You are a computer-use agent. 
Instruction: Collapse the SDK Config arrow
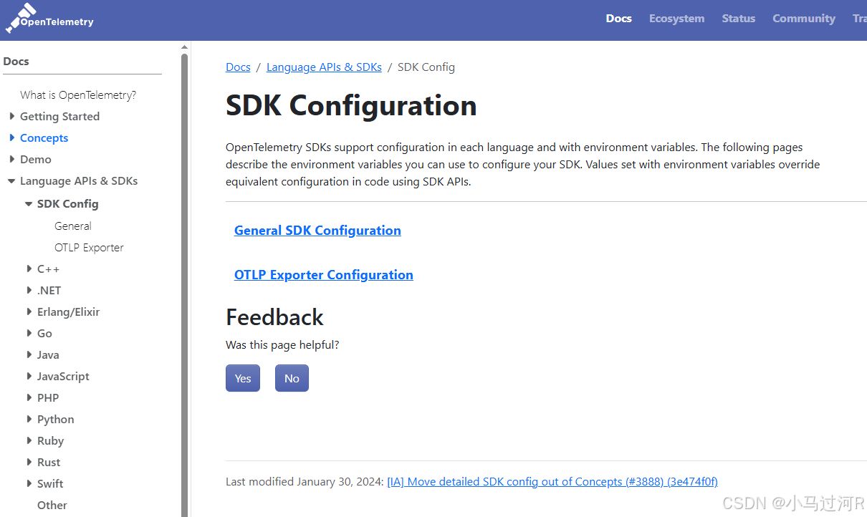pos(29,204)
